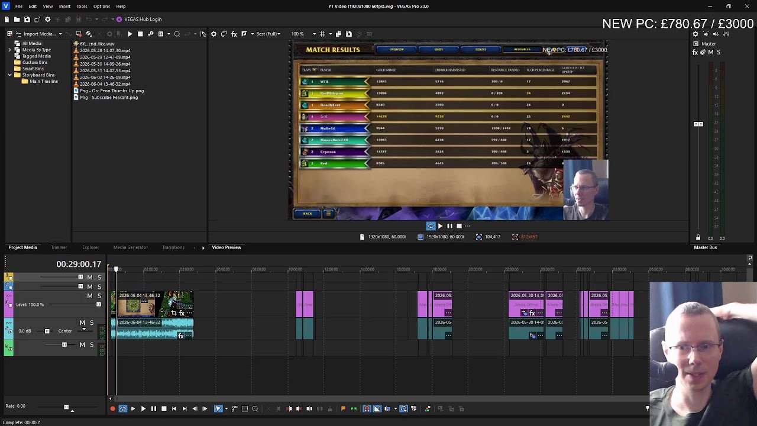The height and width of the screenshot is (426, 757).
Task: Stop media preview in Project Media toolbar
Action: coord(140,34)
